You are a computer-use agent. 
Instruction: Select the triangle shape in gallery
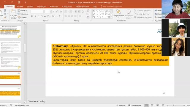94,14
